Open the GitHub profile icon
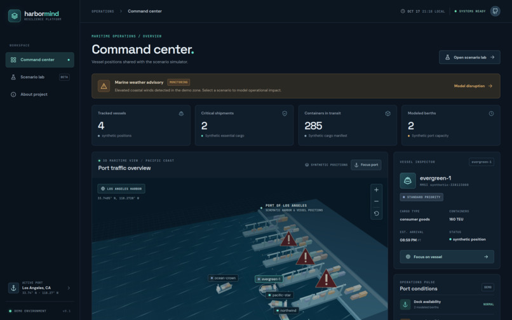 [x=495, y=11]
